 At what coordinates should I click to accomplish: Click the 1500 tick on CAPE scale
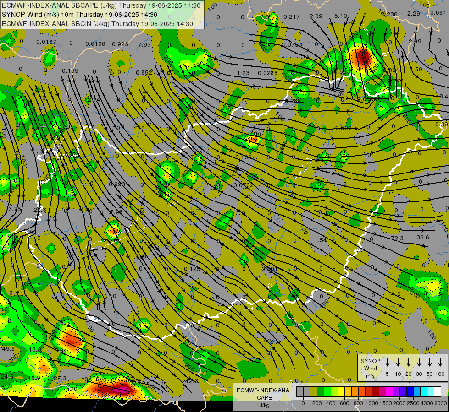tap(385, 403)
